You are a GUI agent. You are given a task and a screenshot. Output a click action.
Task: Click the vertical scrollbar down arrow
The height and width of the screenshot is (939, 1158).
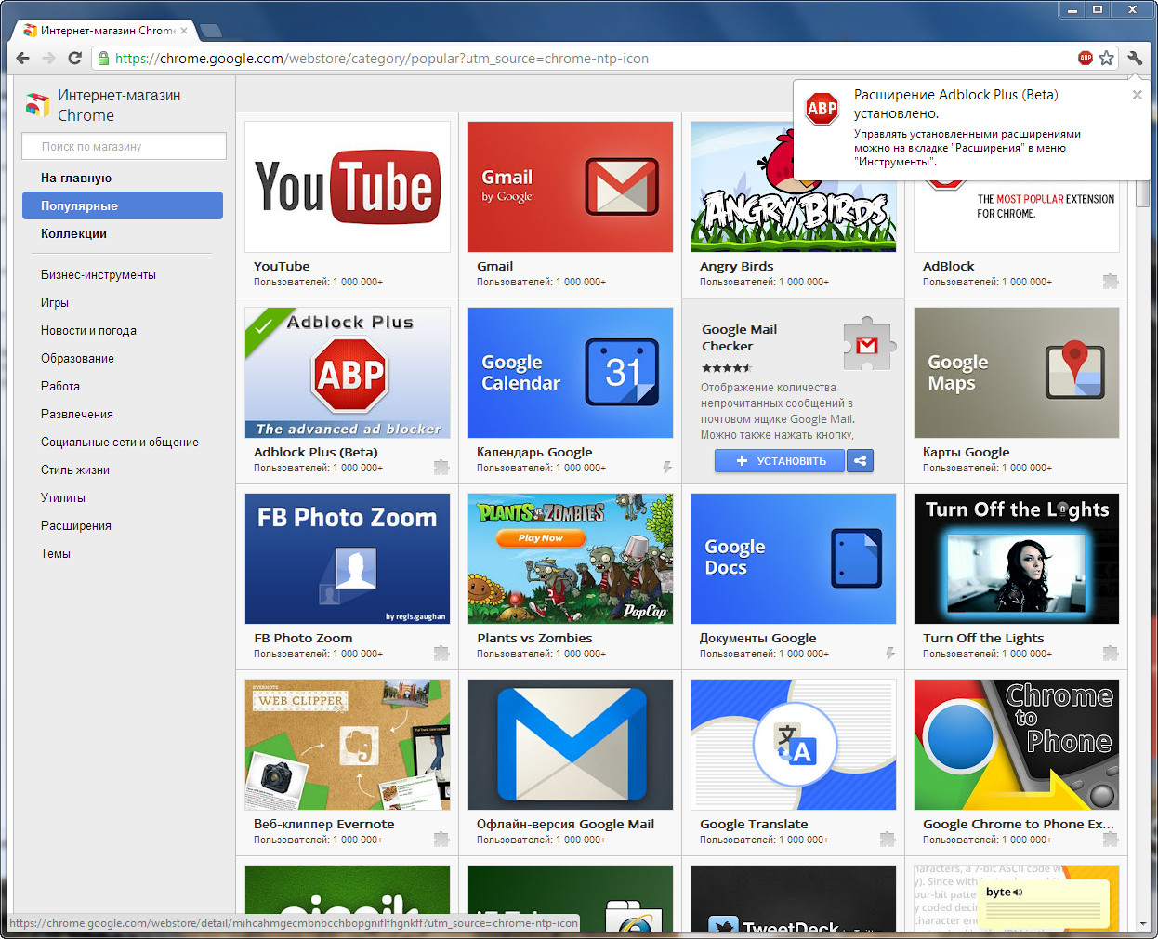(x=1143, y=924)
